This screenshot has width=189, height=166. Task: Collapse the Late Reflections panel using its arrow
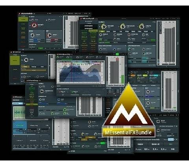[153, 46]
